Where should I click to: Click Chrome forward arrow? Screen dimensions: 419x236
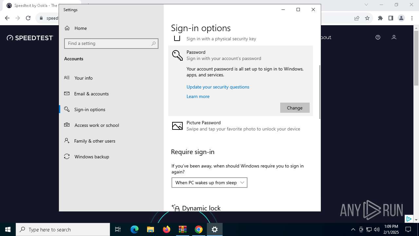(x=18, y=18)
